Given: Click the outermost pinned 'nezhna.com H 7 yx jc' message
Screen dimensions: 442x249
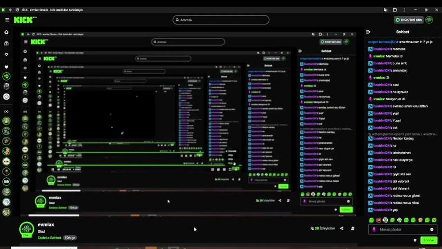Looking at the screenshot, I should [400, 41].
